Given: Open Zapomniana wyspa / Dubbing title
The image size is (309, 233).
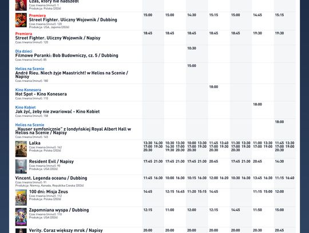Looking at the screenshot, I should pos(59,210).
